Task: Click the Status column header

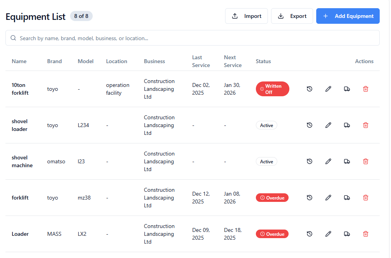Action: 263,61
